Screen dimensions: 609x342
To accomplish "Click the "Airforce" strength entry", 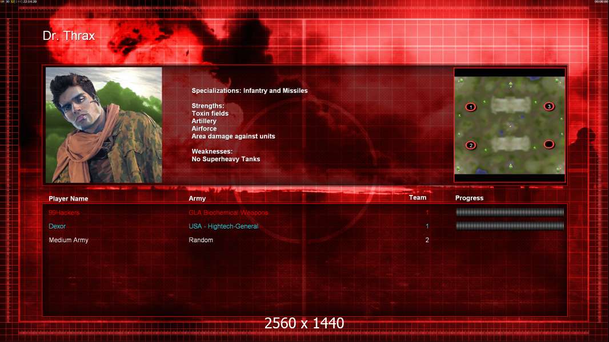I will [204, 129].
